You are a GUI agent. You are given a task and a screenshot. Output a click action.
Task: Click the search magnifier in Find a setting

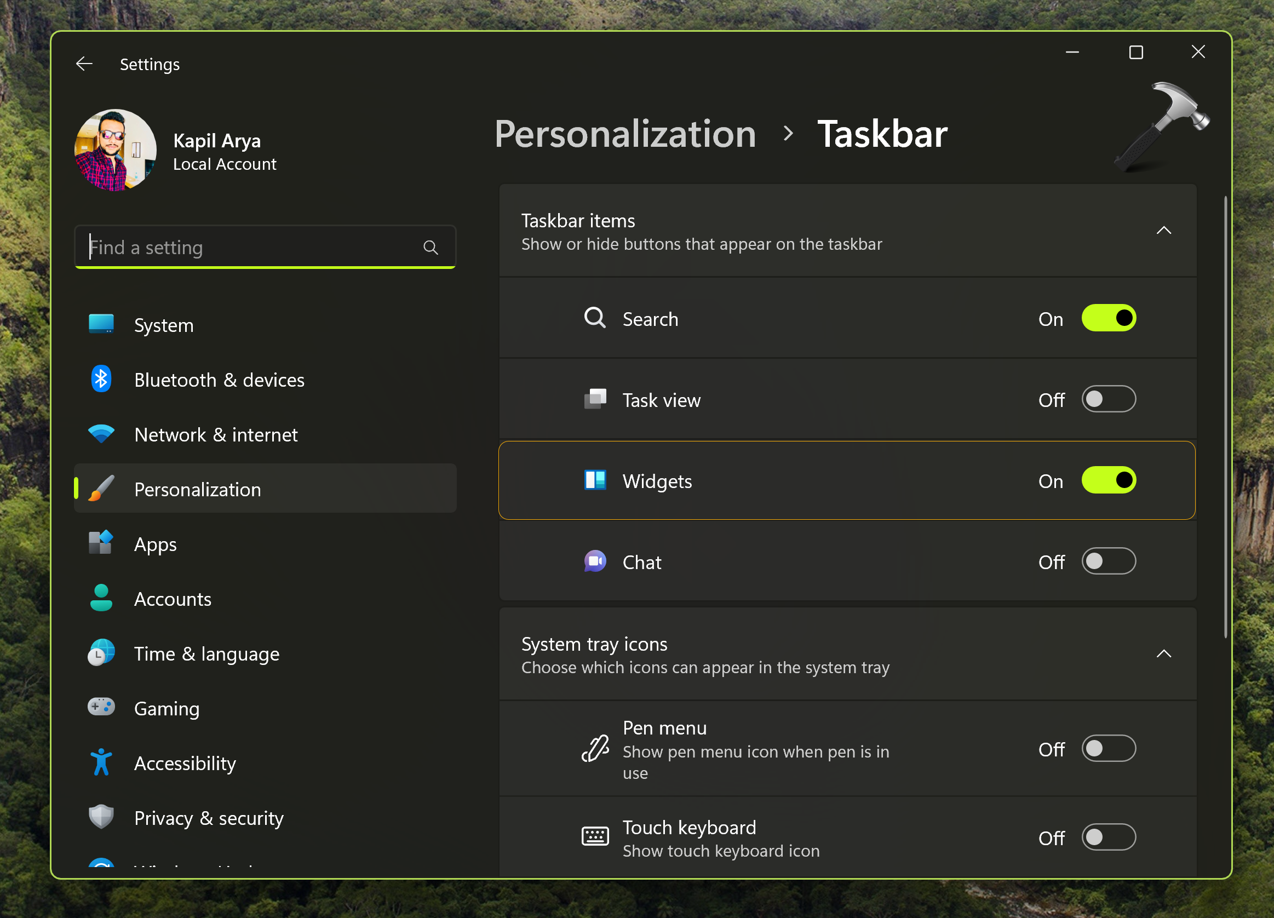click(431, 248)
